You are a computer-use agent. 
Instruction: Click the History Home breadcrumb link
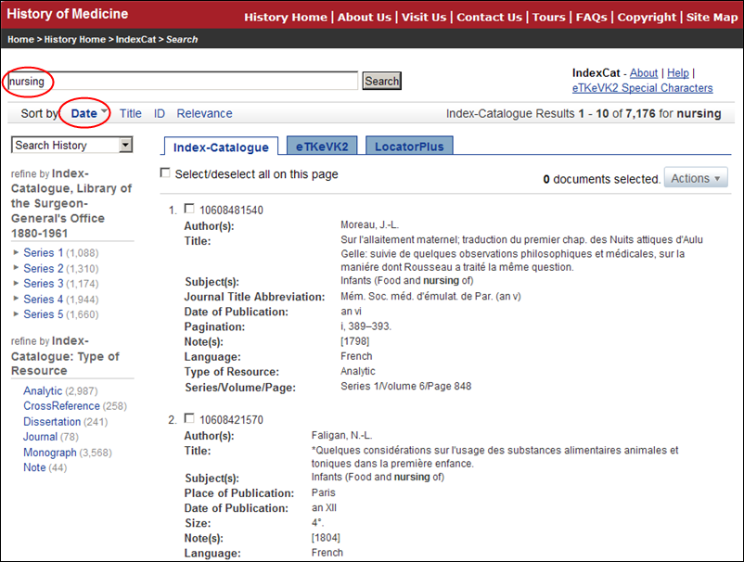[x=75, y=39]
